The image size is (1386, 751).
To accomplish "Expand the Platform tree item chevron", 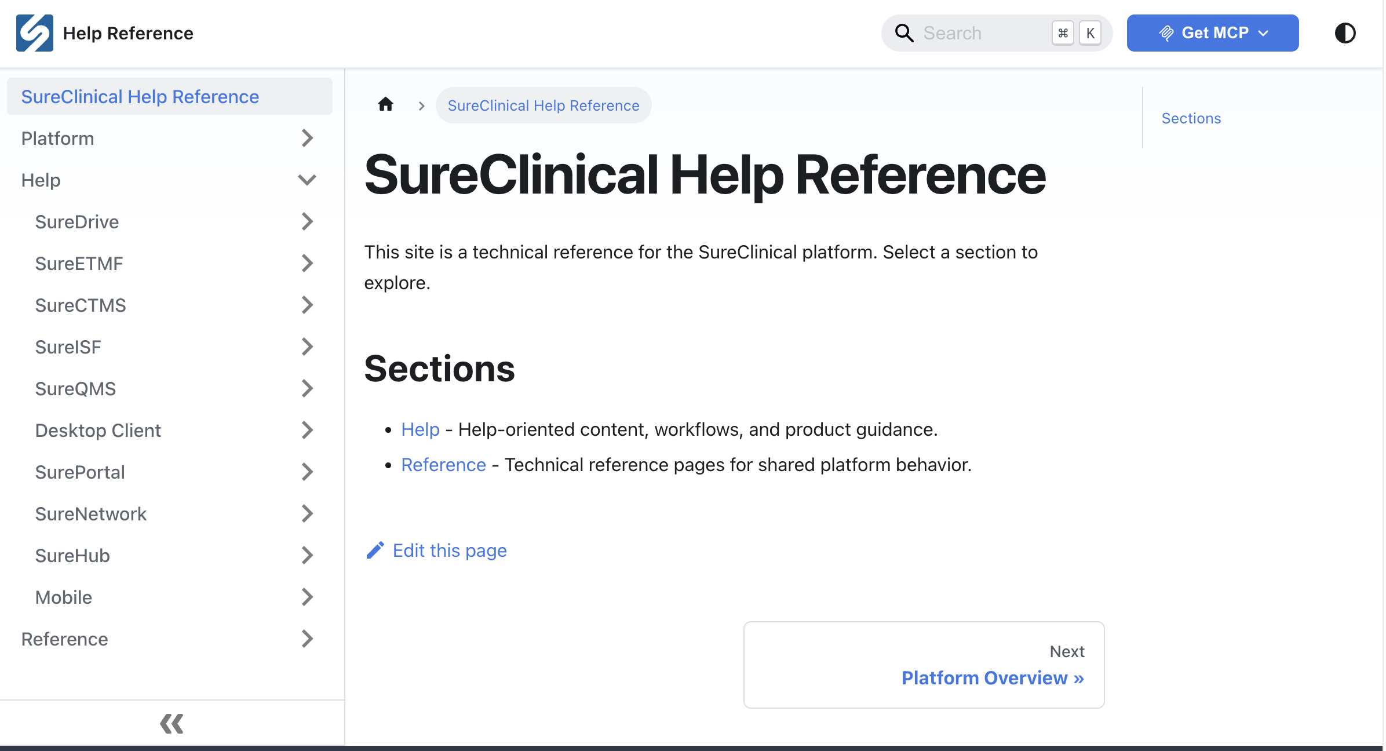I will 307,138.
